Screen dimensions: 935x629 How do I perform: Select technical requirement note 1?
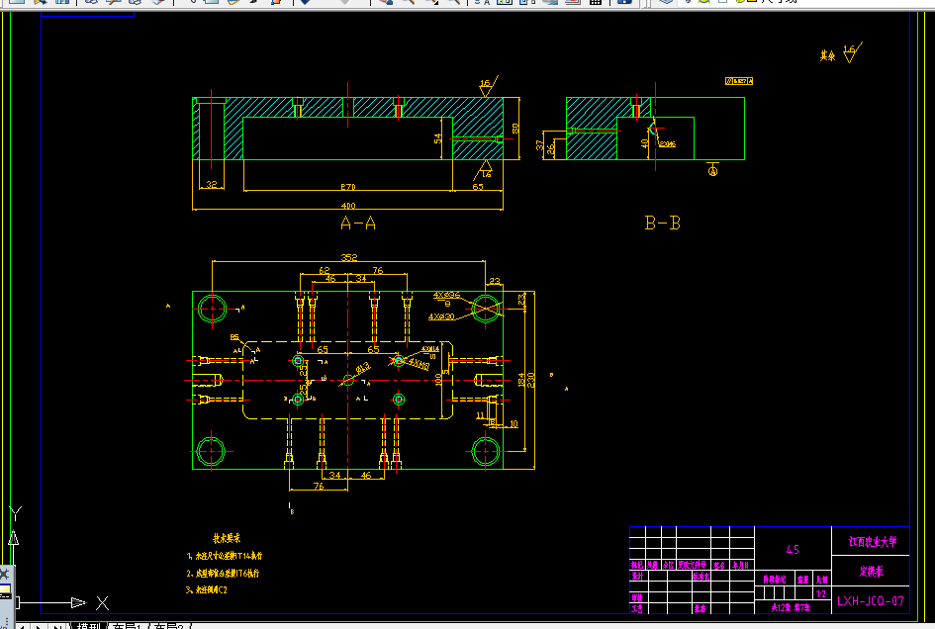(225, 556)
